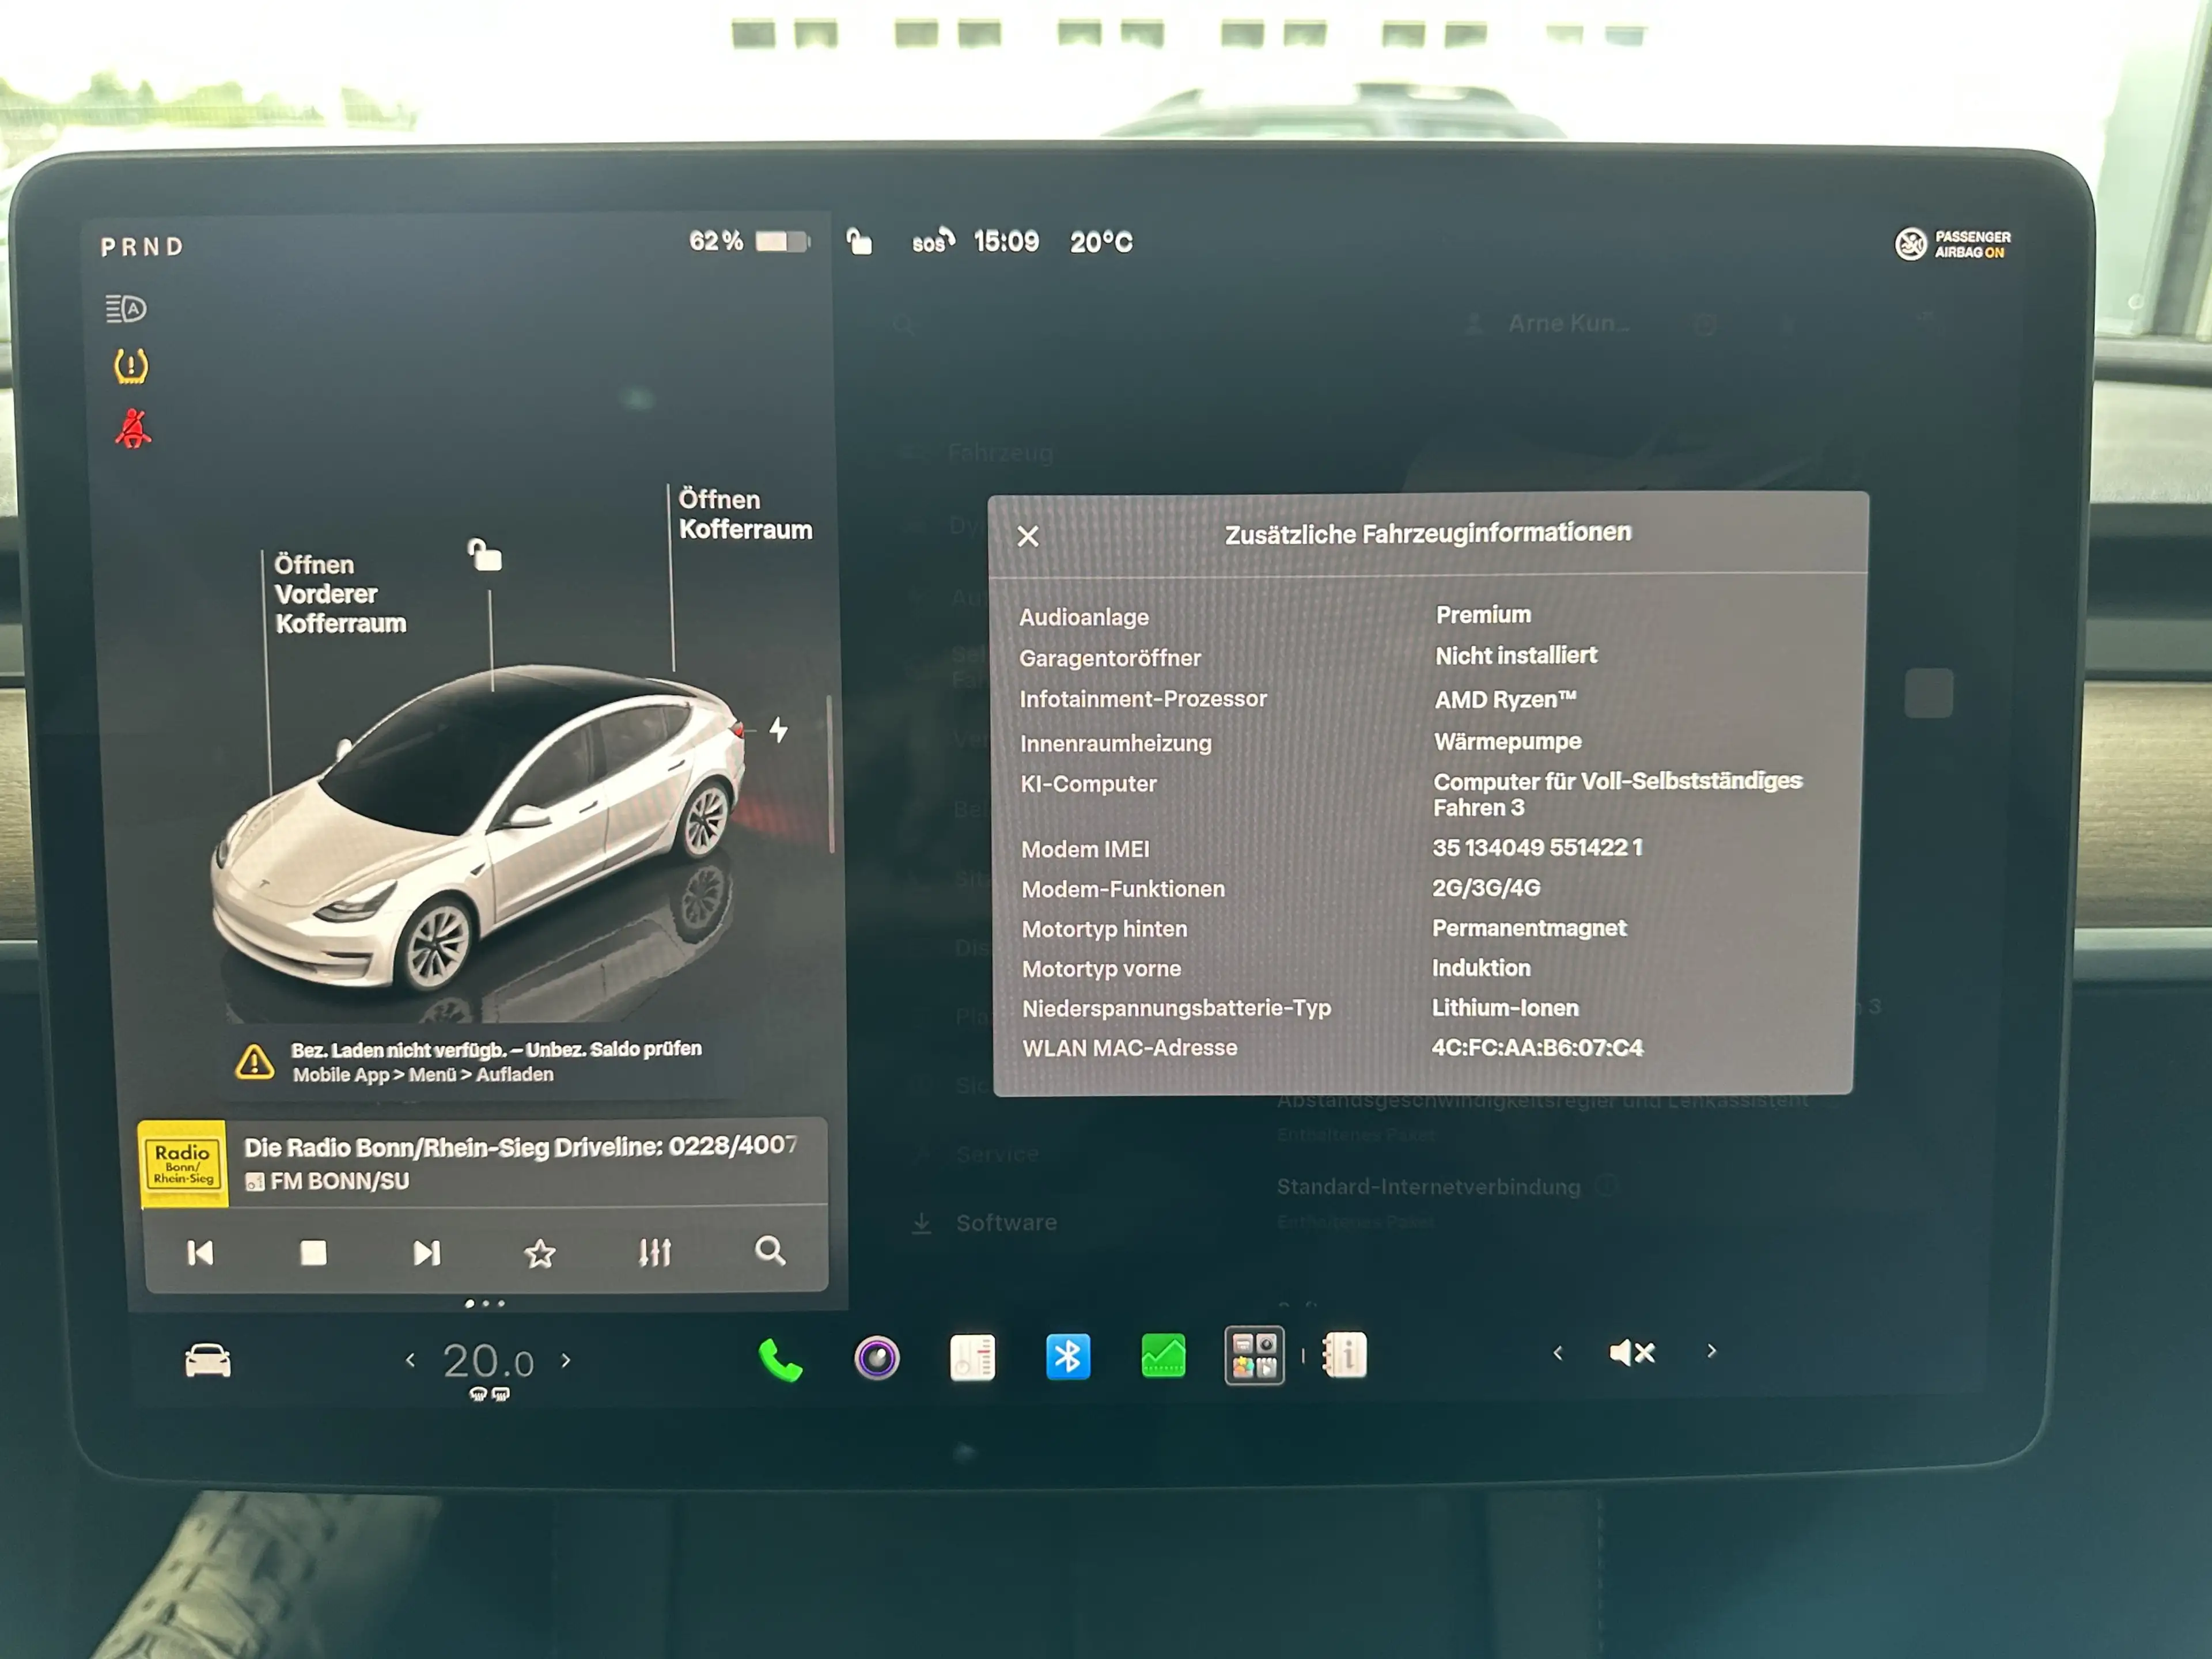
Task: Stop radio playback
Action: 313,1253
